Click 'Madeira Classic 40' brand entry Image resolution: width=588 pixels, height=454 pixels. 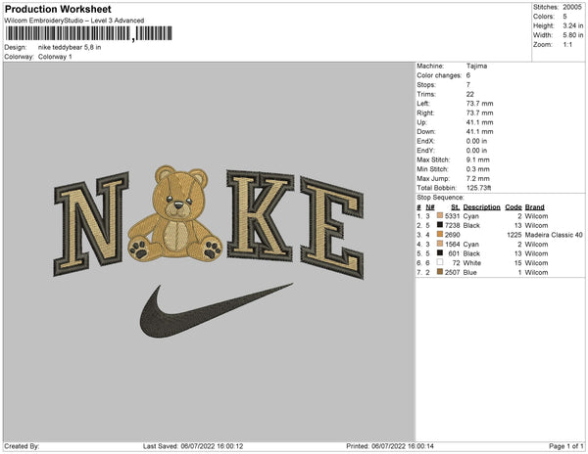(554, 235)
